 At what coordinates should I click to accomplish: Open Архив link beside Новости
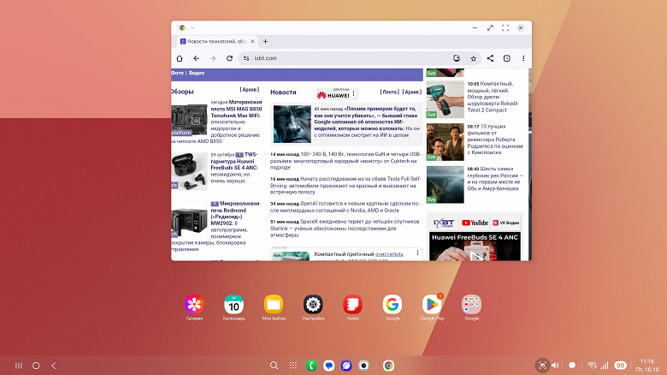point(412,92)
